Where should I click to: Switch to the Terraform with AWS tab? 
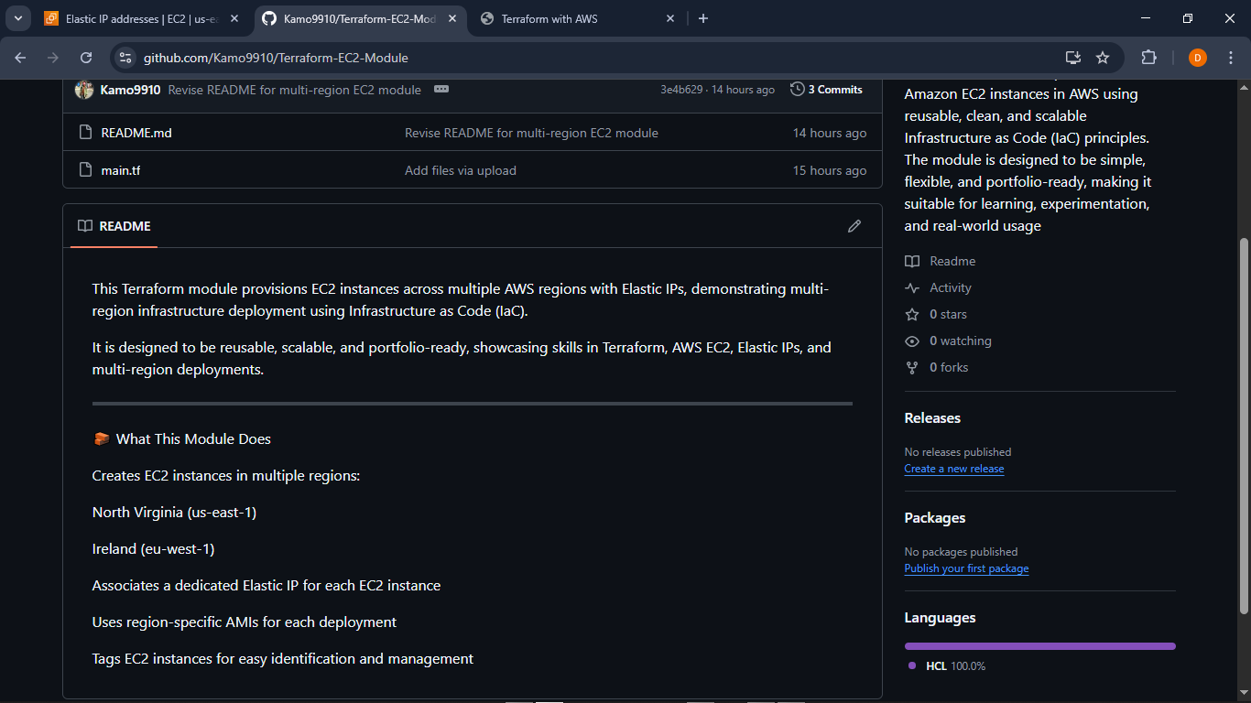pos(556,18)
